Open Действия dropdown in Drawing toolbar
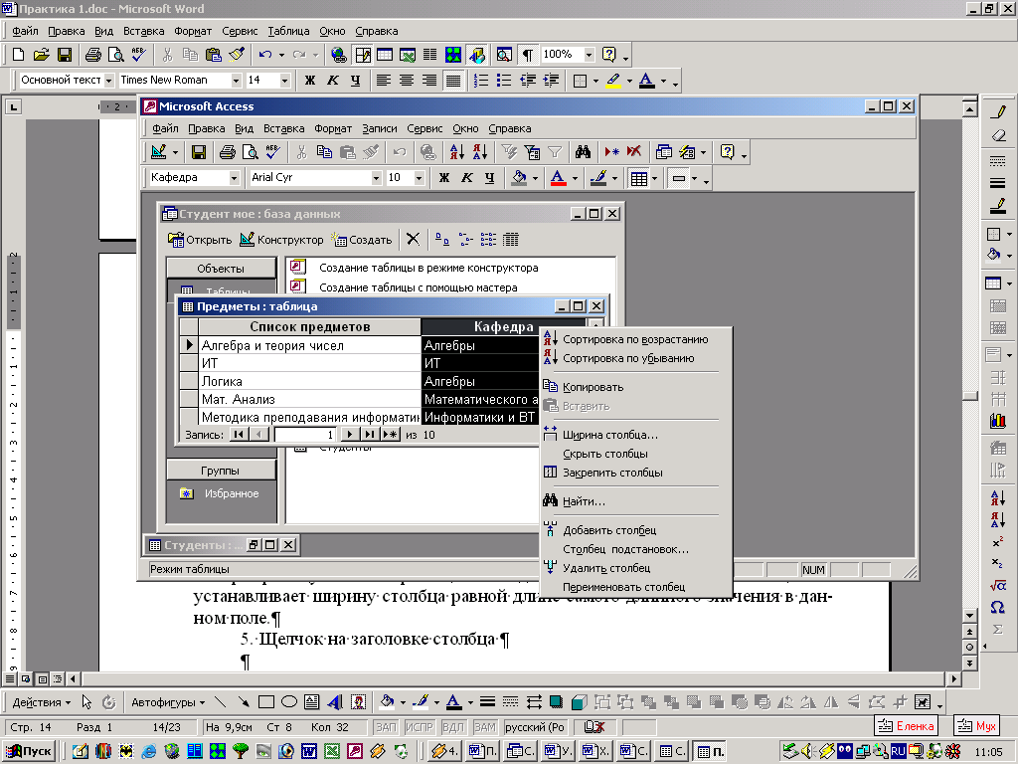Image resolution: width=1018 pixels, height=764 pixels. point(42,702)
